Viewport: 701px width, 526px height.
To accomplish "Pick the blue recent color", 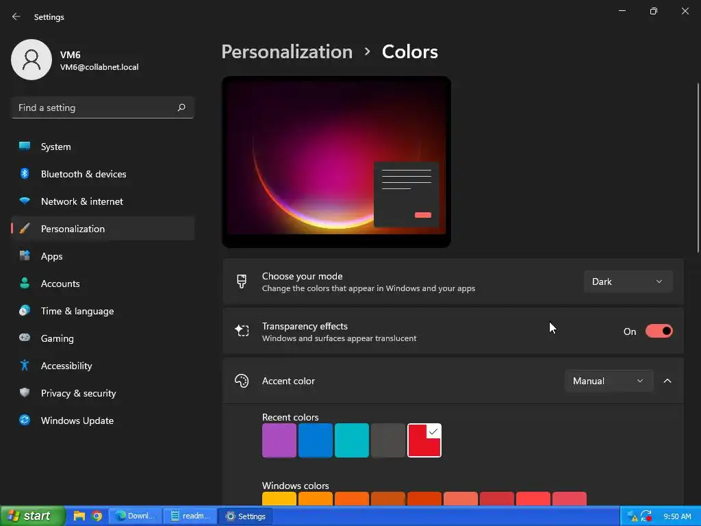I will [x=315, y=440].
